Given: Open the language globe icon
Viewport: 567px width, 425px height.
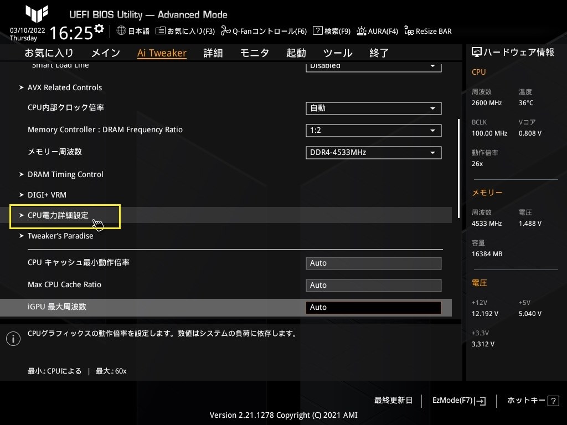Looking at the screenshot, I should (x=121, y=31).
